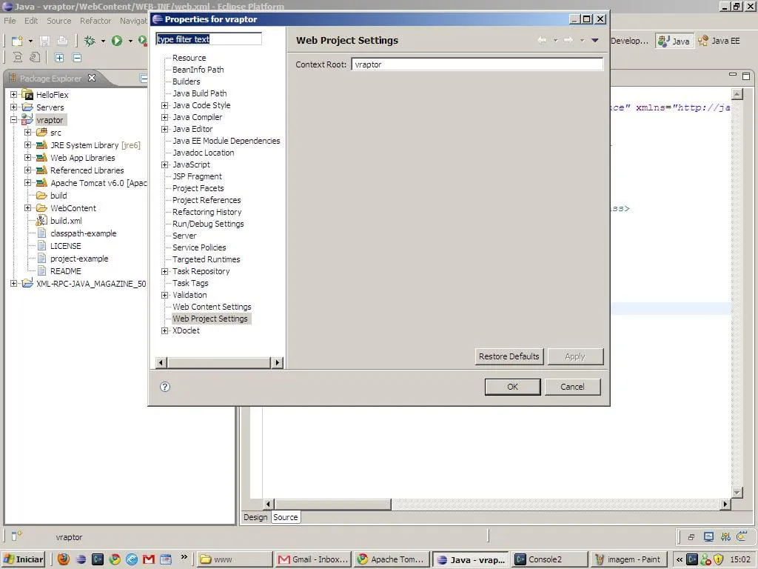Click the type filter text field
The width and height of the screenshot is (758, 569).
pyautogui.click(x=209, y=39)
